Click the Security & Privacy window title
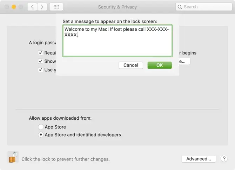 click(117, 7)
